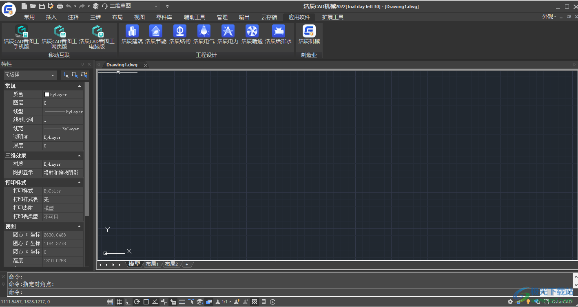Open the 无选择 selection dropdown
The width and height of the screenshot is (578, 307).
pos(30,75)
